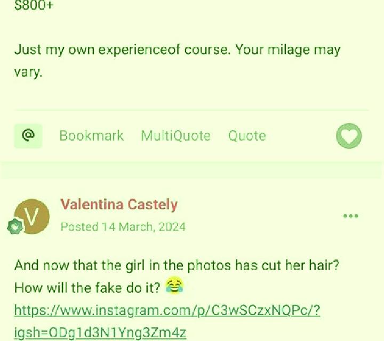Image resolution: width=384 pixels, height=341 pixels.
Task: Quote this post in a reply
Action: point(247,136)
